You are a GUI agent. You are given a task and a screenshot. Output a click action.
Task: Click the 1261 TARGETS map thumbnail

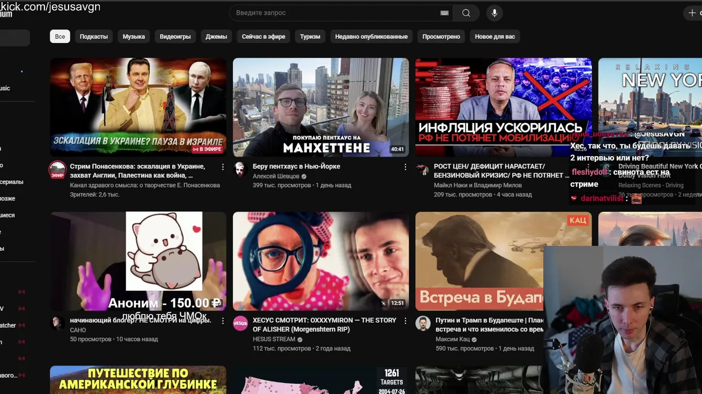[321, 380]
